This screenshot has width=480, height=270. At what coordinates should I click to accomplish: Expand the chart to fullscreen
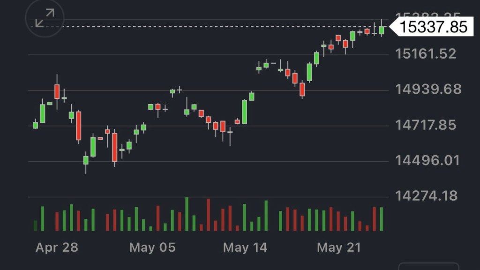pyautogui.click(x=45, y=18)
